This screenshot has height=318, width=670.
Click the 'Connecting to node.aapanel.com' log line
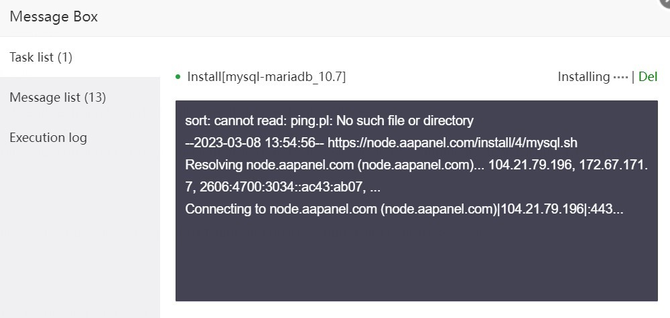pyautogui.click(x=404, y=209)
